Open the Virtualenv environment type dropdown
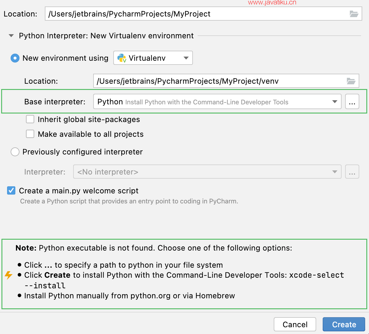 [153, 58]
